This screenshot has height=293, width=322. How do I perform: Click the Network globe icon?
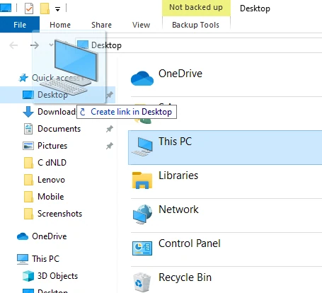tap(142, 214)
